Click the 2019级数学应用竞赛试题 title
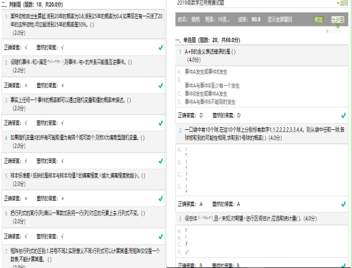This screenshot has width=352, height=268. click(x=200, y=3)
